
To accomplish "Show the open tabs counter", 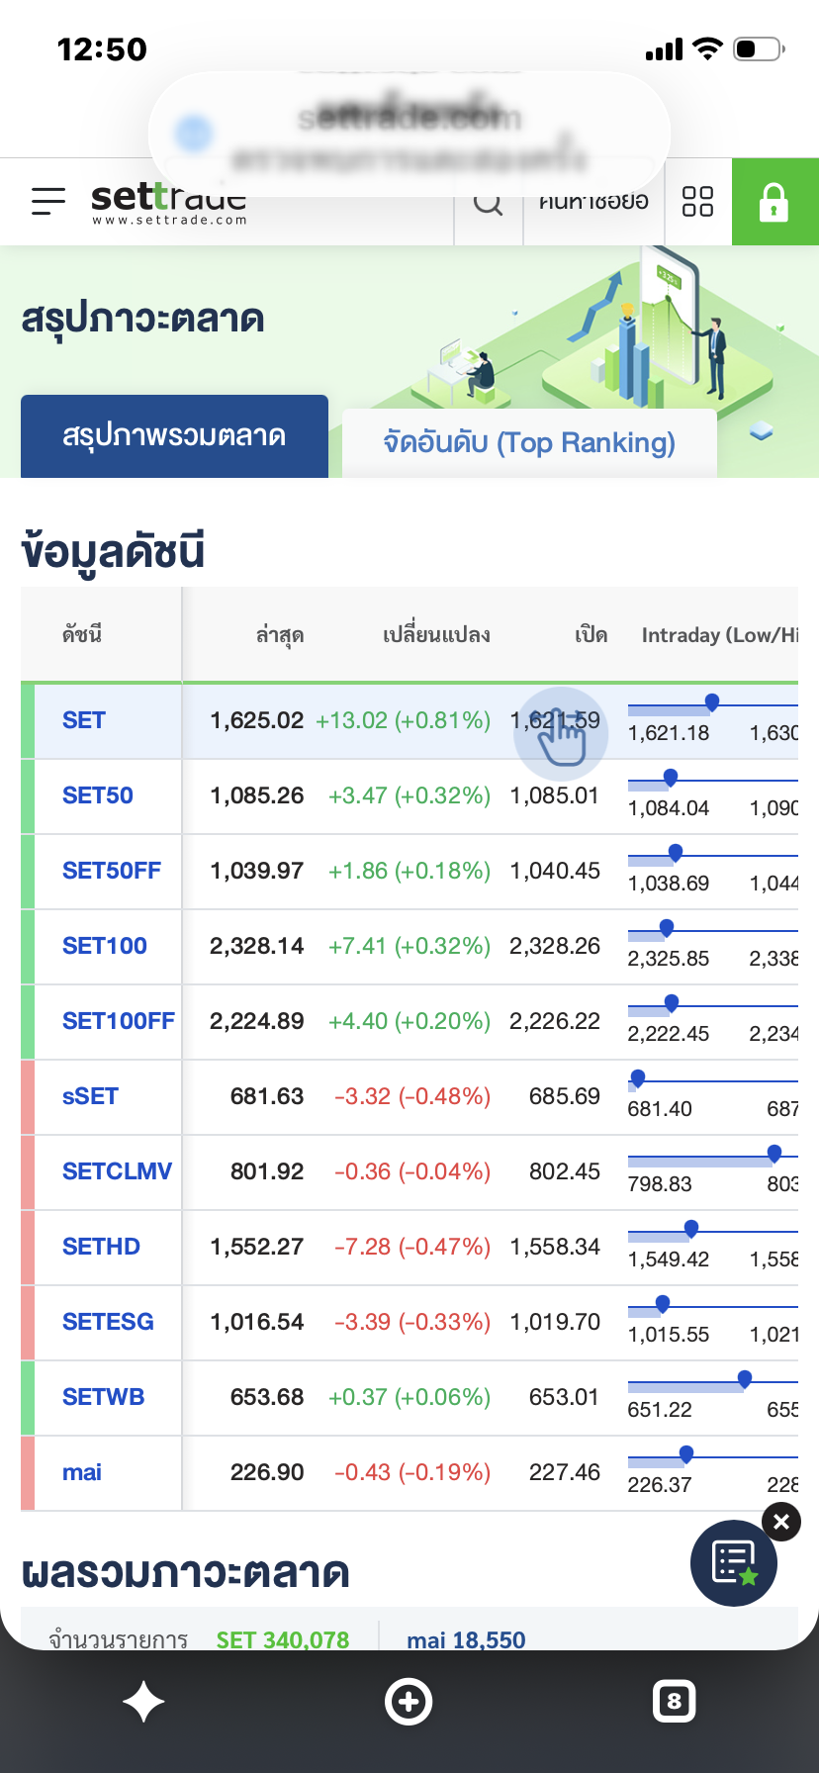I will 675,1702.
